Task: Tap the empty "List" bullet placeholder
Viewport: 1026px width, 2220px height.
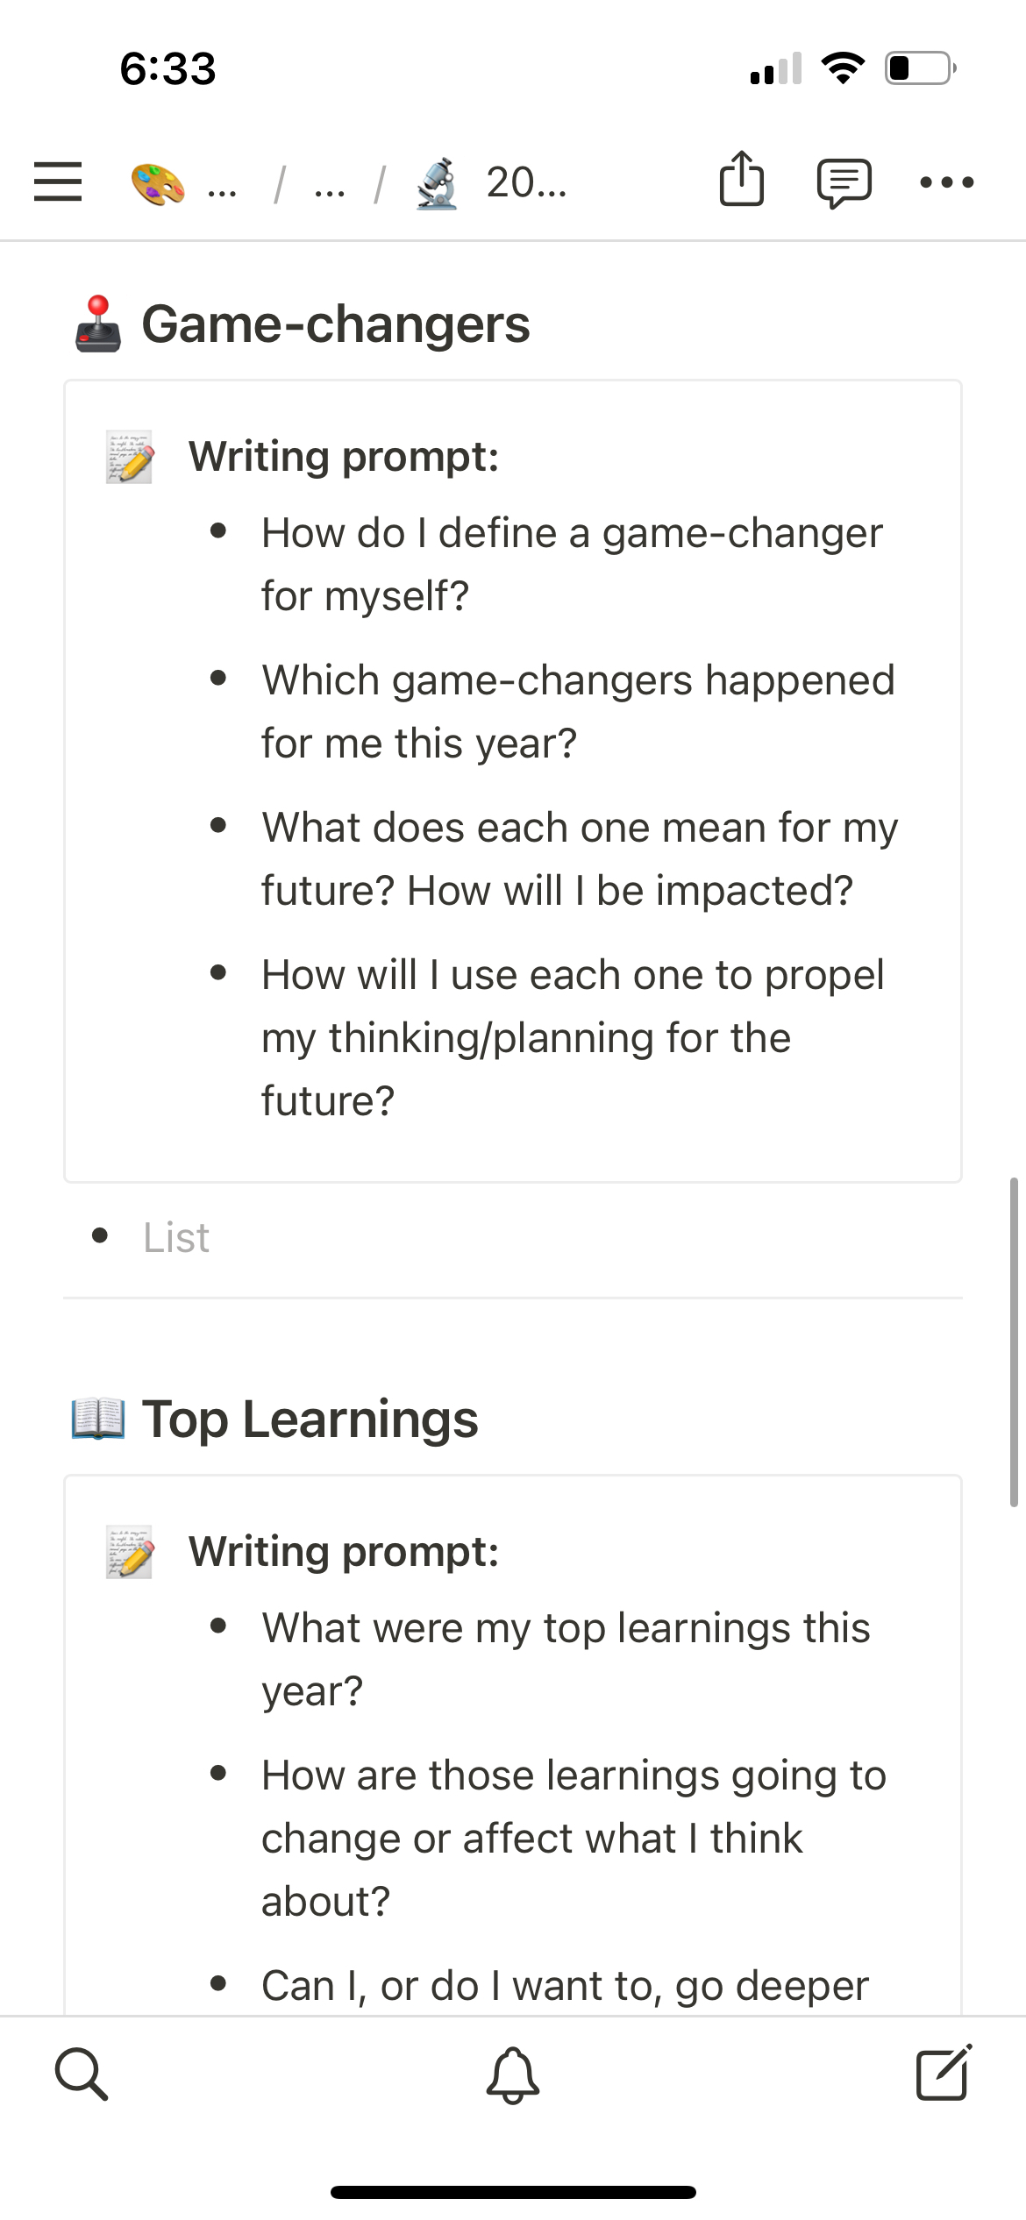Action: 176,1237
